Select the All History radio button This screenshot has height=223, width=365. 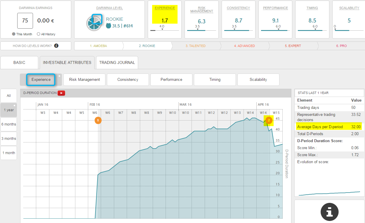click(39, 34)
